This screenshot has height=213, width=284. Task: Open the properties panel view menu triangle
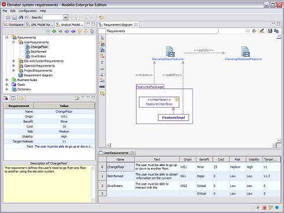pos(83,97)
